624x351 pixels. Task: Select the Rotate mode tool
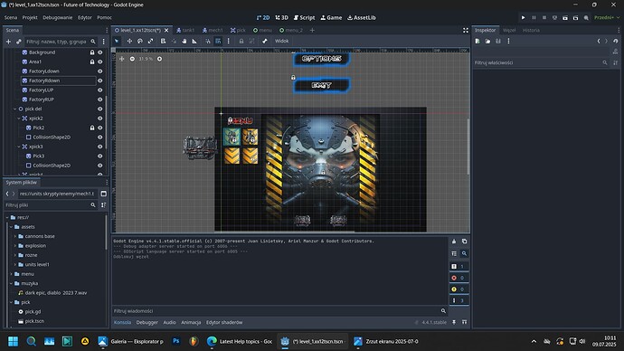pos(140,41)
